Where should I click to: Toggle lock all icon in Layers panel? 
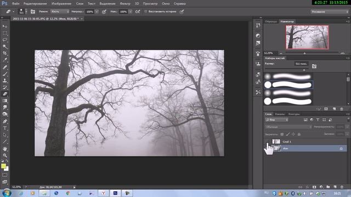(299, 134)
